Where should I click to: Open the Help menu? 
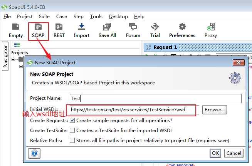pos(139,17)
